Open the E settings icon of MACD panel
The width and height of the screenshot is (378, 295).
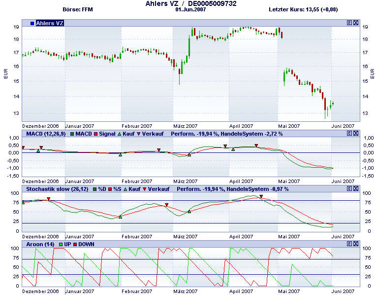coord(349,133)
